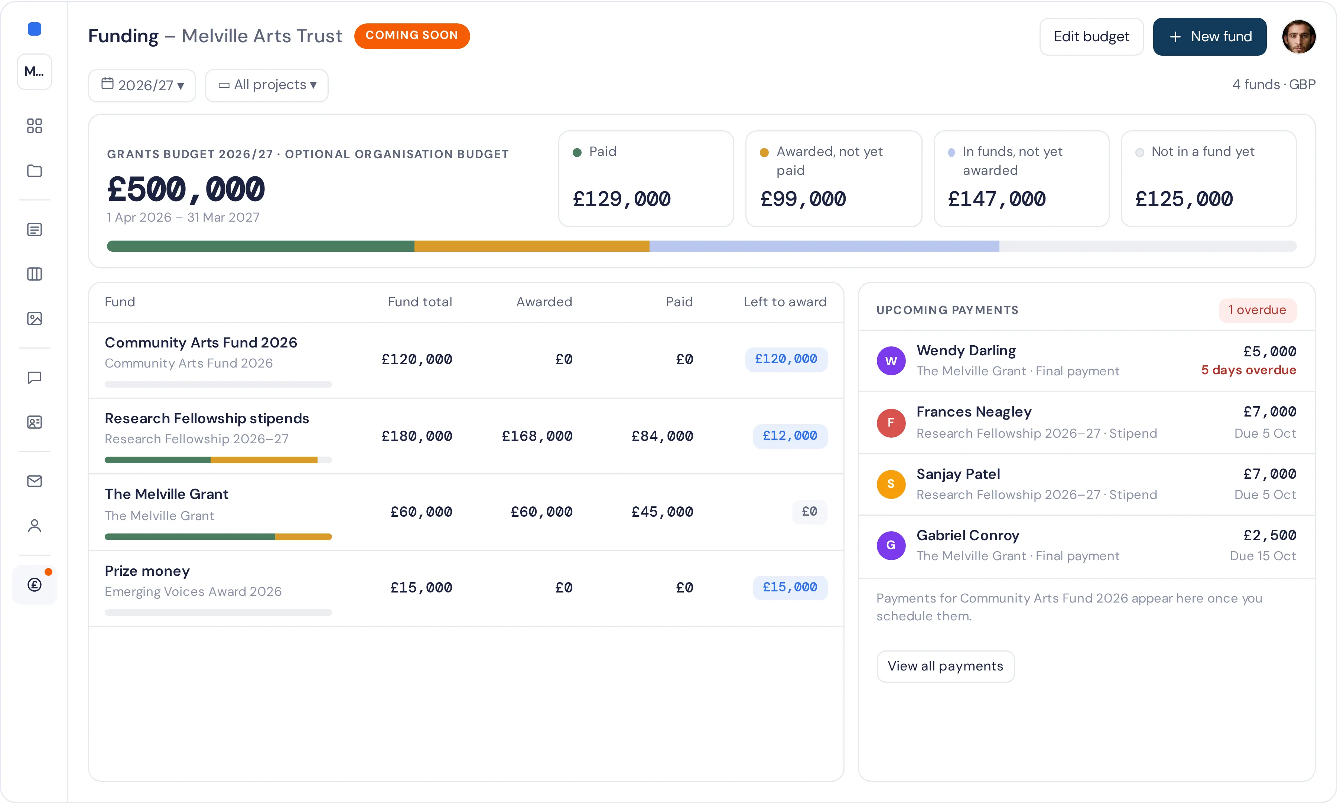Open the form lines icon in sidebar
The image size is (1337, 803).
click(x=34, y=229)
